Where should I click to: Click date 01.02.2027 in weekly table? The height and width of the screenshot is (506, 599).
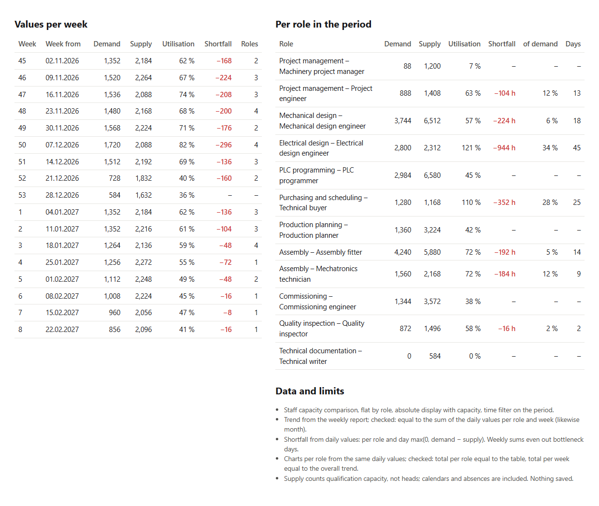click(x=62, y=279)
